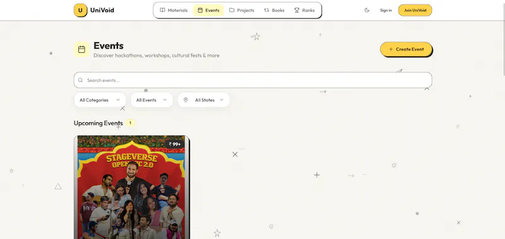Screen dimensions: 505x239
Task: Go to the Projects tab
Action: point(242,10)
